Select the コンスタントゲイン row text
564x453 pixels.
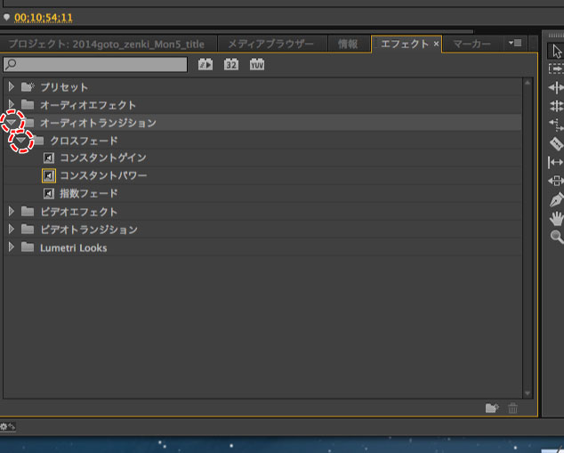pos(103,158)
